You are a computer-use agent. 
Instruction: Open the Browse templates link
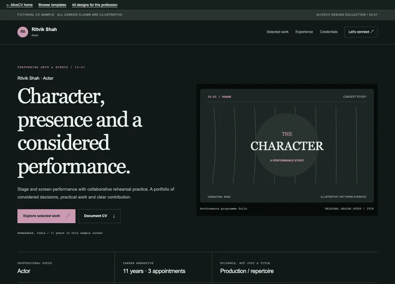coord(52,5)
